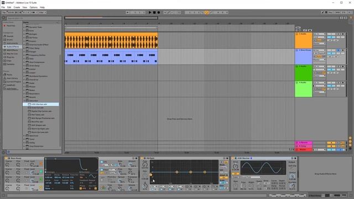This screenshot has height=199, width=354.
Task: Toggle the yellow oscillator A switch
Action: [x=41, y=187]
